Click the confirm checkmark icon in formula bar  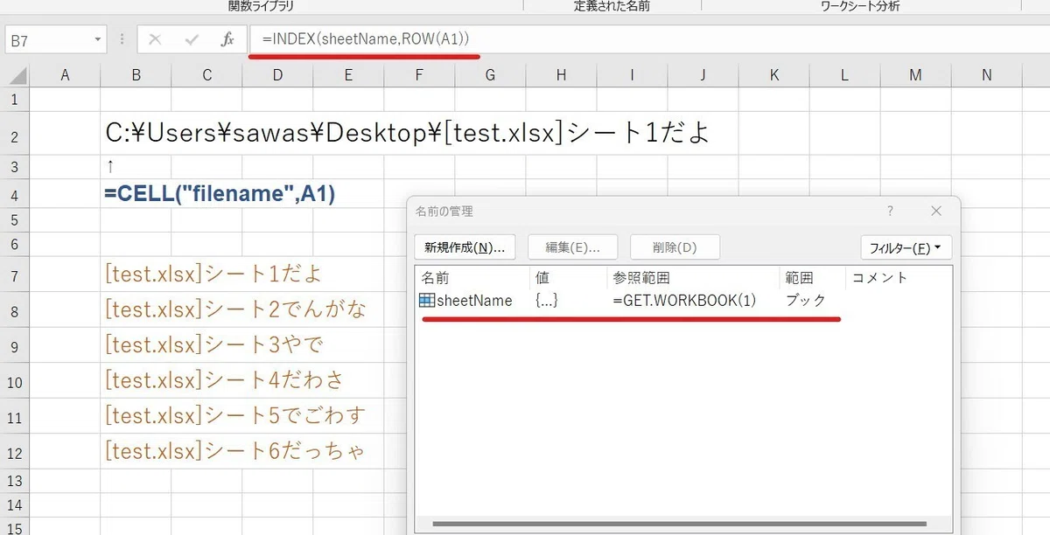[192, 39]
